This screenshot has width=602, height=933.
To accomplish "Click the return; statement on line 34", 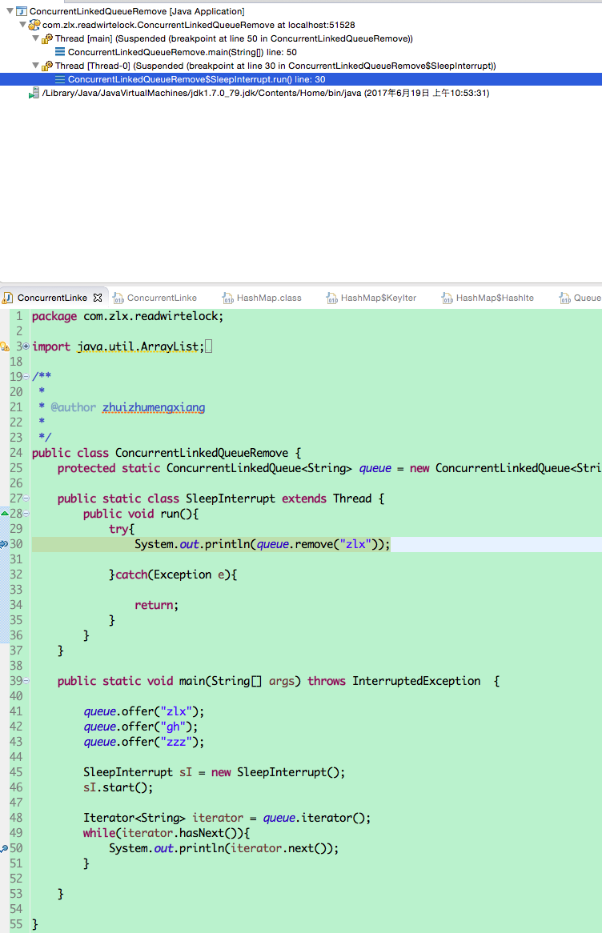I will point(156,605).
